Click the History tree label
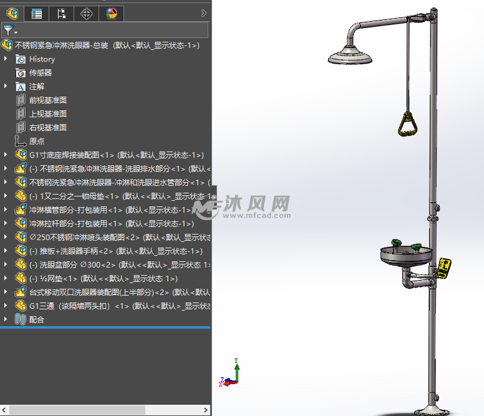Image resolution: width=484 pixels, height=416 pixels. click(42, 59)
